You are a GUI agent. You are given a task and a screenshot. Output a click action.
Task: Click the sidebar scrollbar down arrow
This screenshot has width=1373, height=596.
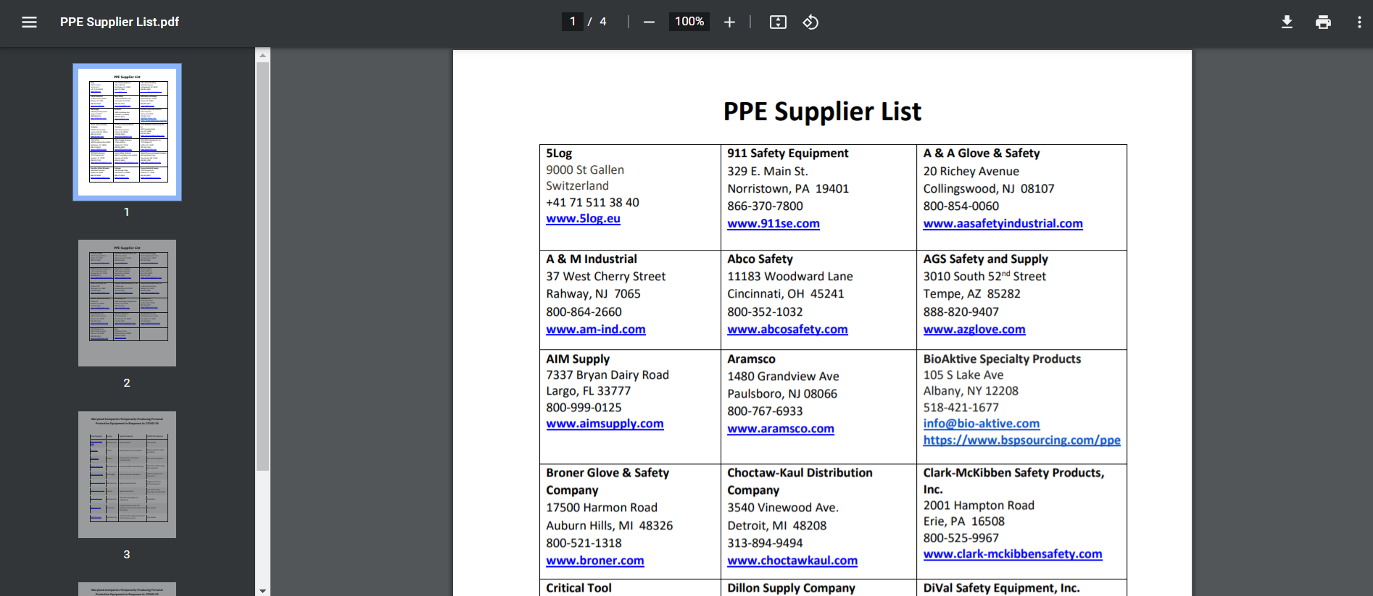click(x=262, y=590)
